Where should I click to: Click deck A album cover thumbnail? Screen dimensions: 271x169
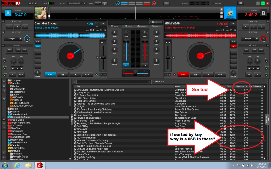[40, 13]
